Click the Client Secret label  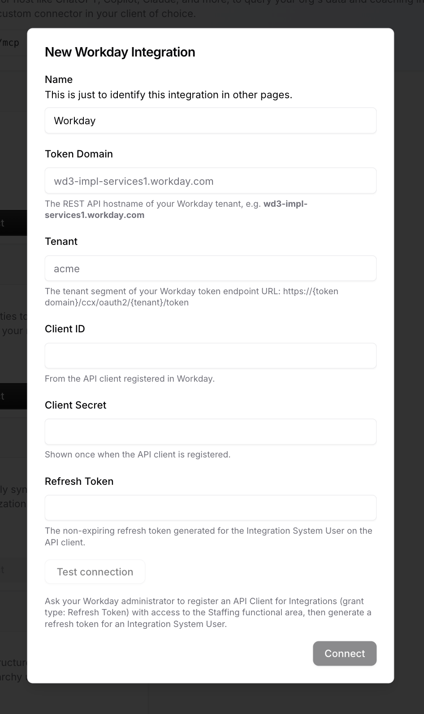click(76, 405)
